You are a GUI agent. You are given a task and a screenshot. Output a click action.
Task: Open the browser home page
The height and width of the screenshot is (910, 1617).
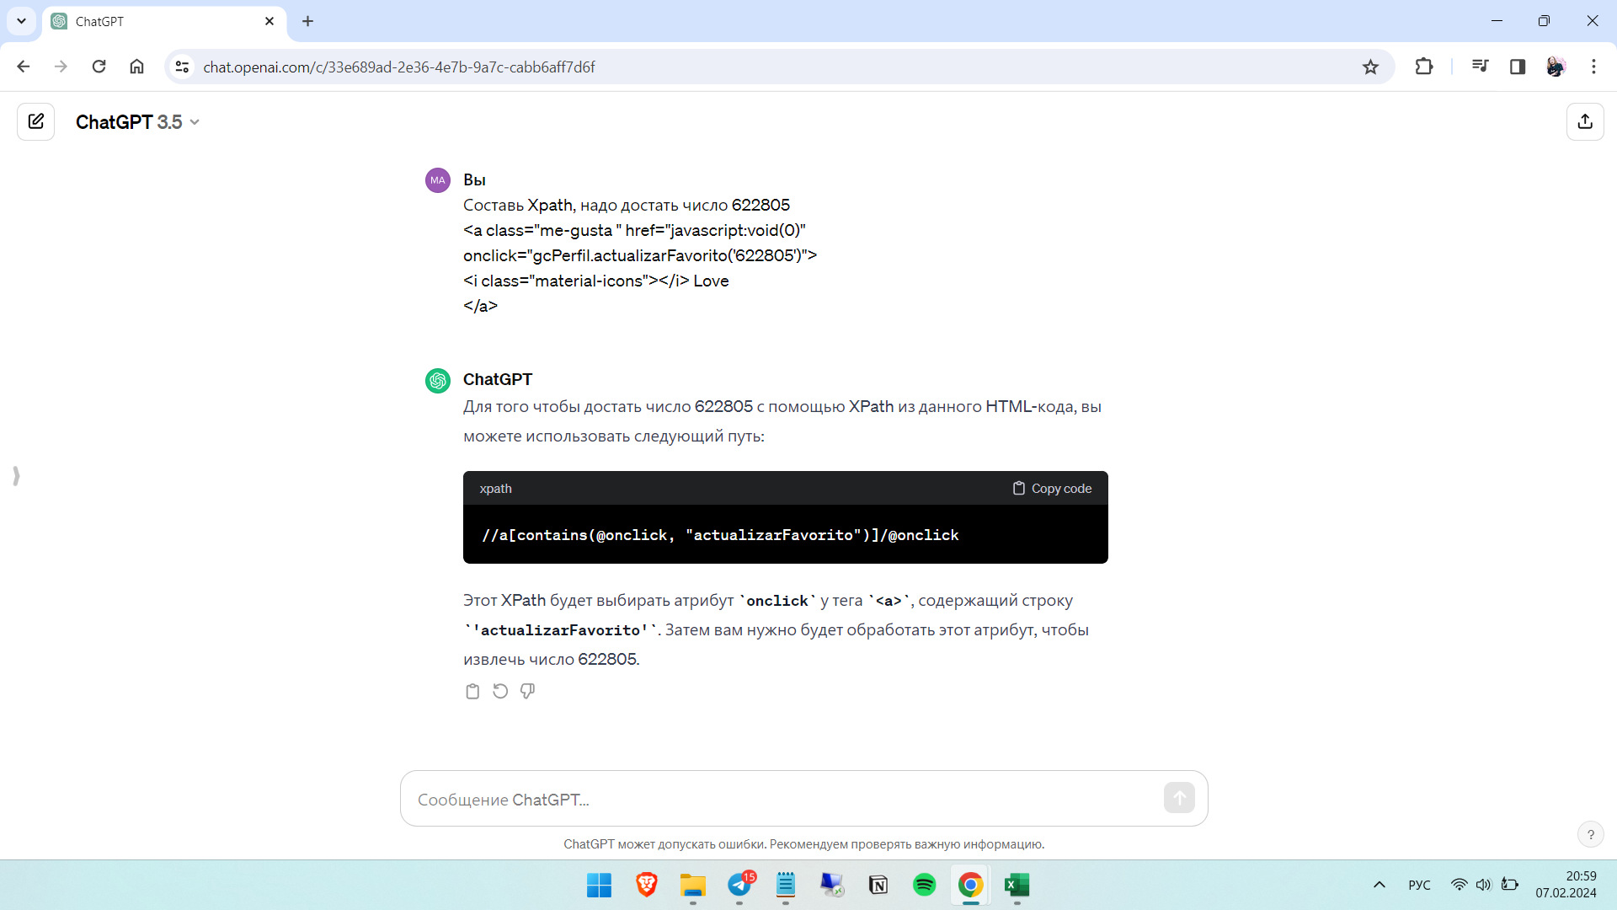(136, 67)
